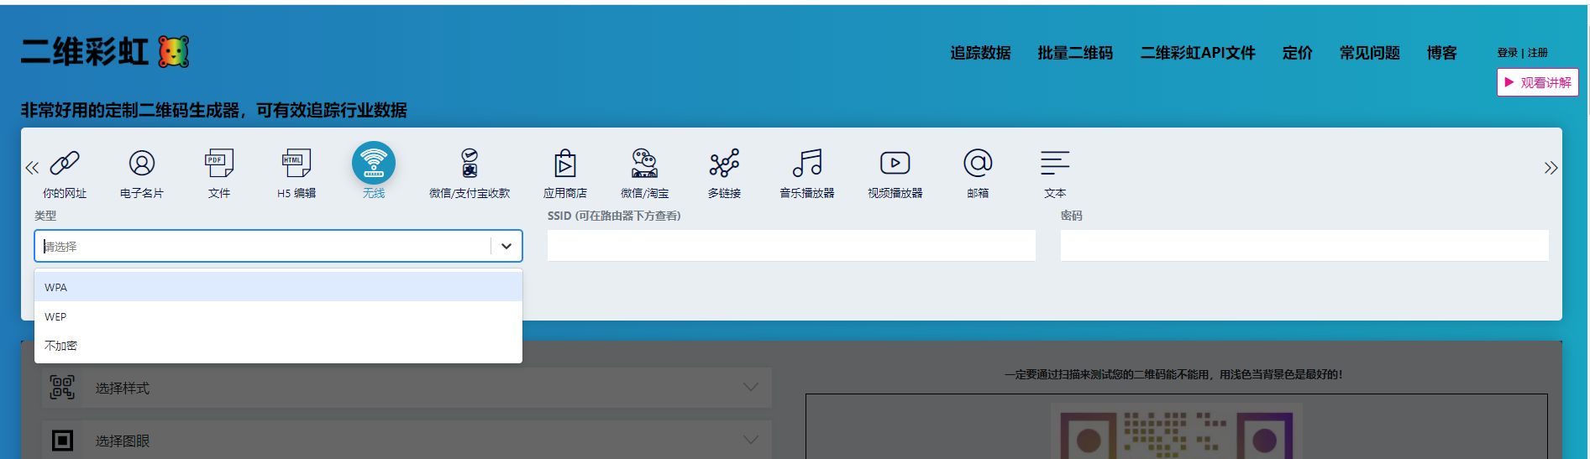Select the 文件 PDF file icon

coord(219,164)
